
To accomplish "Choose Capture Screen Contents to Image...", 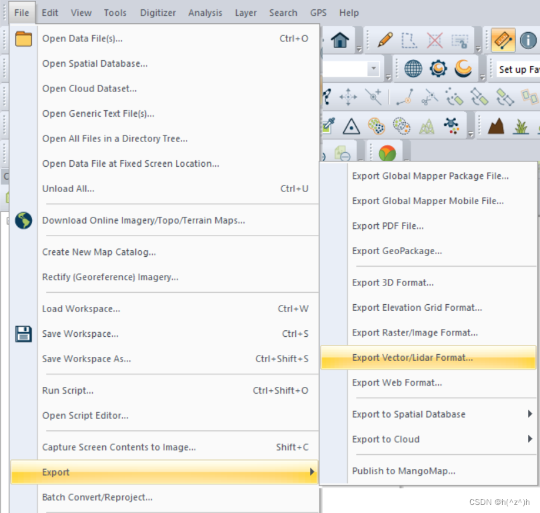I will (164, 447).
